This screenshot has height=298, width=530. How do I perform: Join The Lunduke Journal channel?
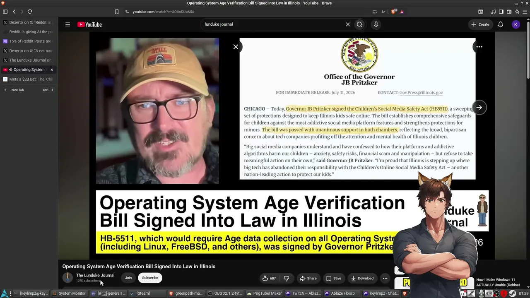pyautogui.click(x=128, y=278)
